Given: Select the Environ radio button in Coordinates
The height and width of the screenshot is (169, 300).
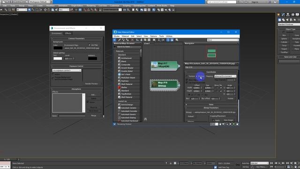Looking at the screenshot, I should click(196, 76).
